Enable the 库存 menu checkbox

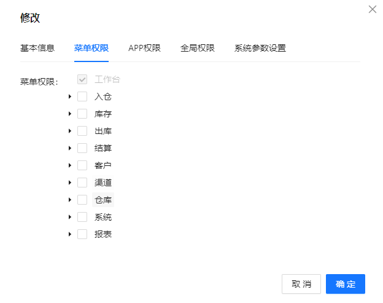(82, 114)
